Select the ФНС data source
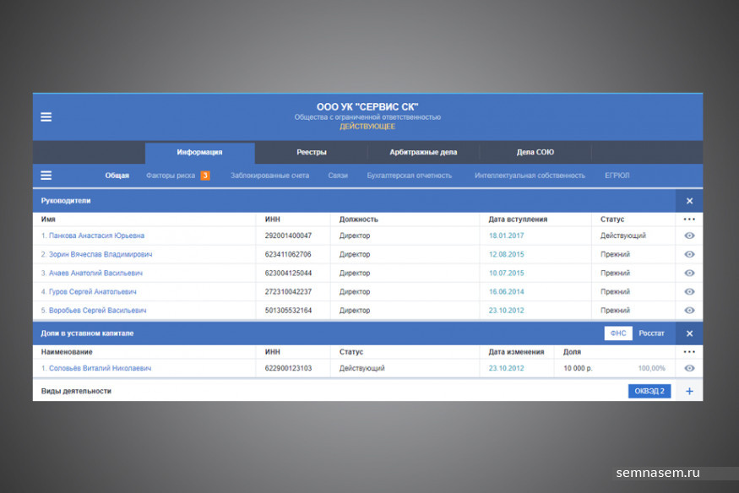 pos(618,333)
